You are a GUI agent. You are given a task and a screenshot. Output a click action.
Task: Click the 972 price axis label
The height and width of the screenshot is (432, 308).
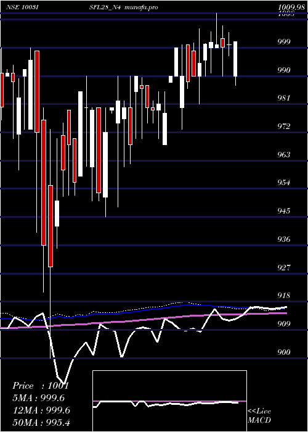284,127
